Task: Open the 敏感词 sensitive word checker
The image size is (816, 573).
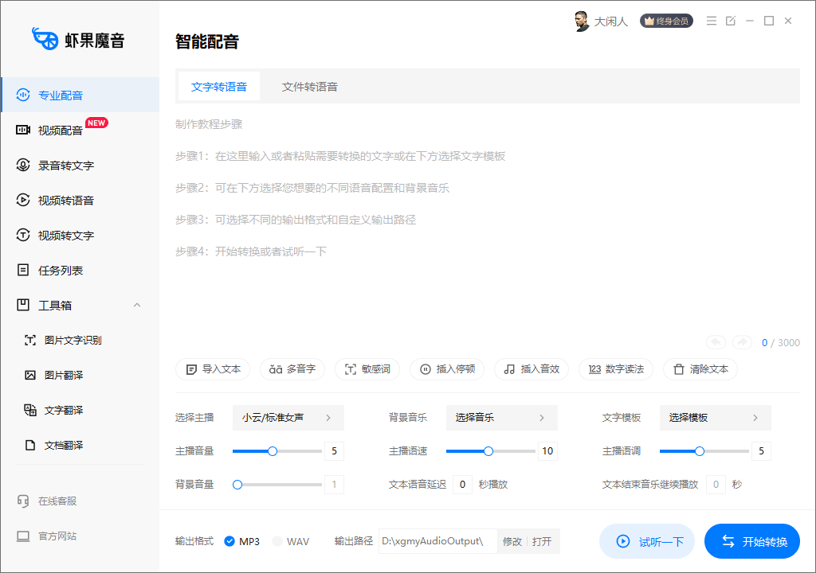Action: coord(367,369)
